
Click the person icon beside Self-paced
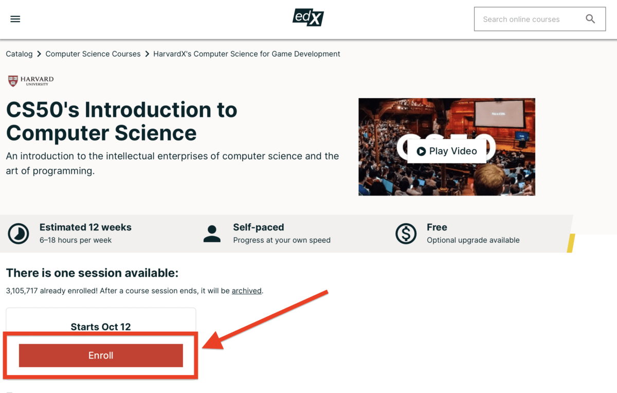click(x=212, y=233)
